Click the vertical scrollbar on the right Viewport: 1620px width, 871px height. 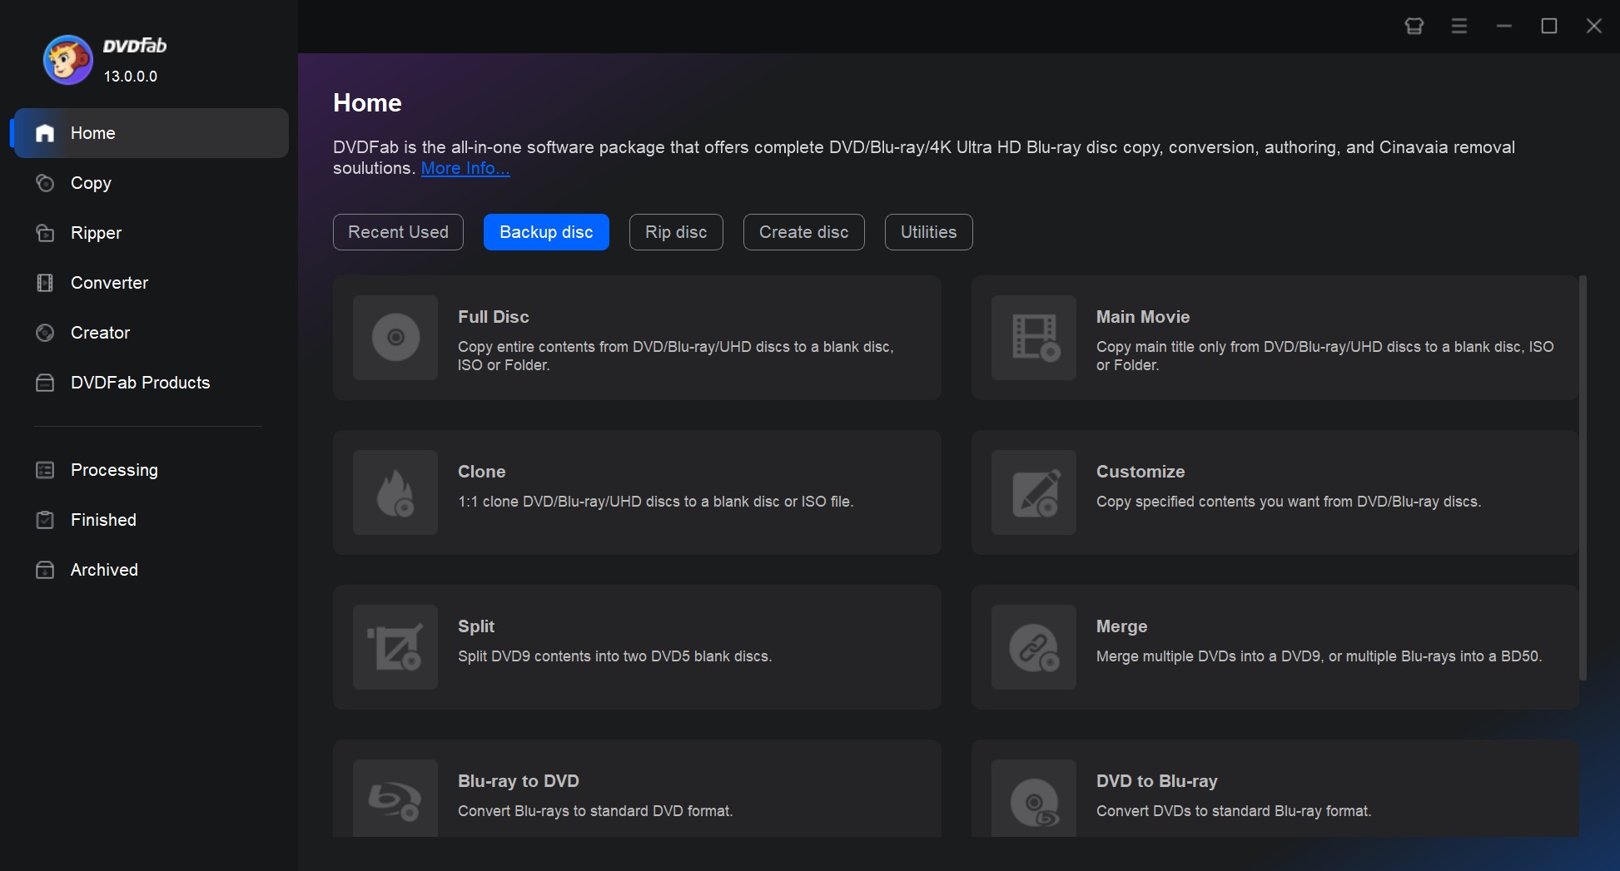tap(1583, 478)
